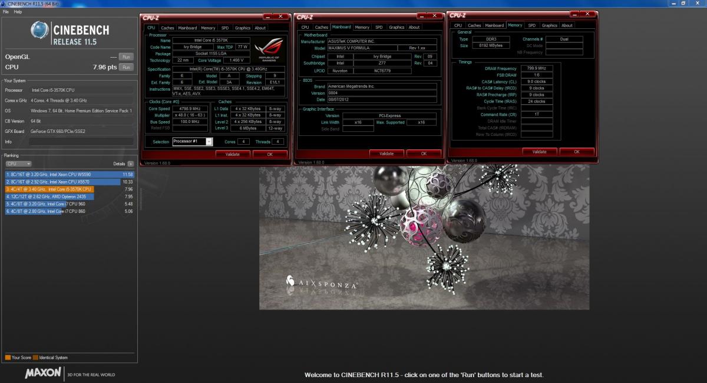Click the Command Rate value 1T
The height and width of the screenshot is (383, 707).
point(537,114)
